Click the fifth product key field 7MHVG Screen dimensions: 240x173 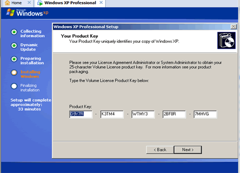(x=205, y=114)
